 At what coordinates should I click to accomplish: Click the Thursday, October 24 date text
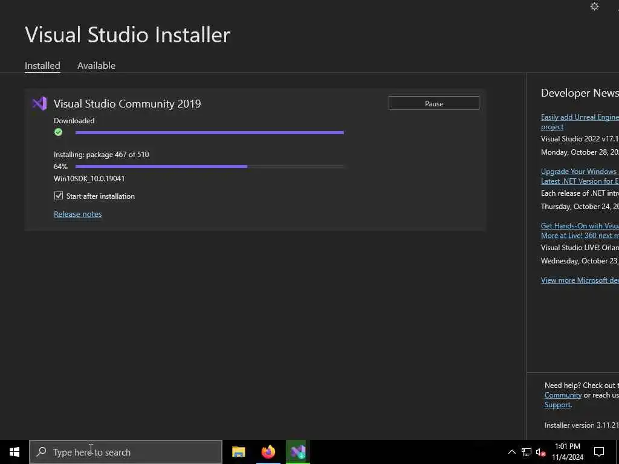pos(580,207)
